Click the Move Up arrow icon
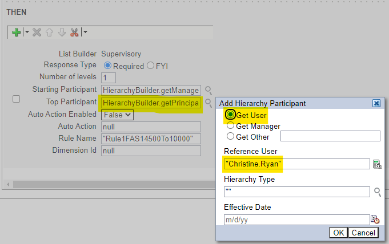Screen dimensions: 389x244 [x=50, y=32]
